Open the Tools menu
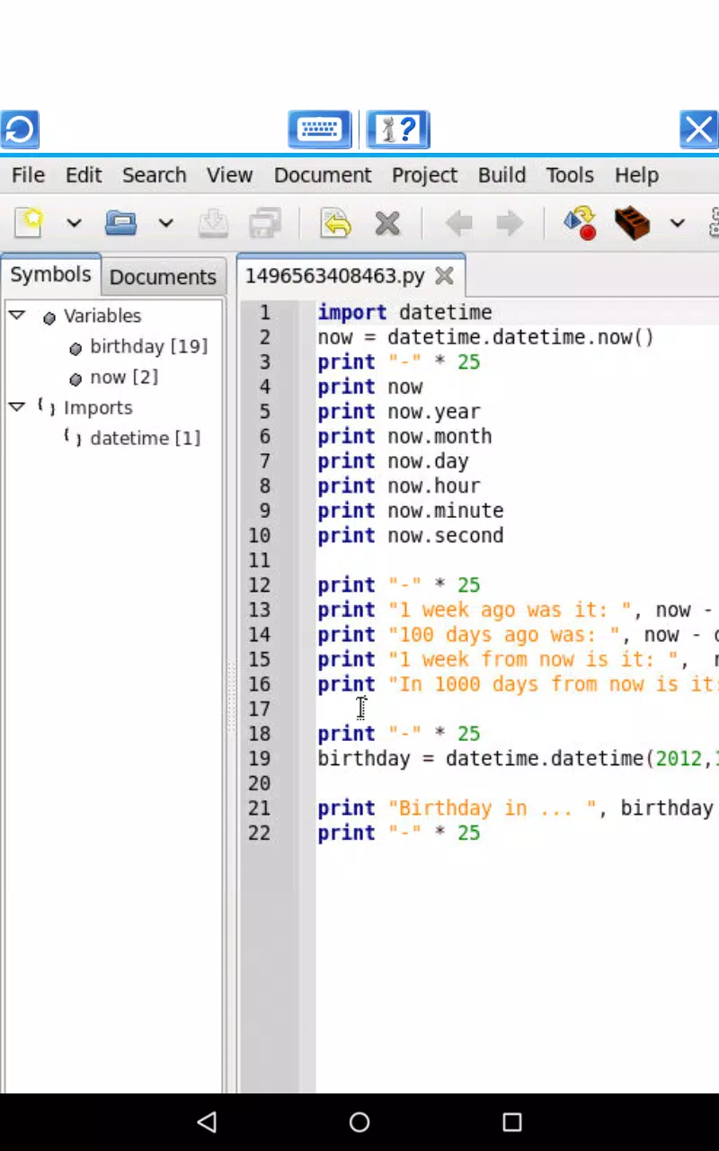 [x=570, y=175]
